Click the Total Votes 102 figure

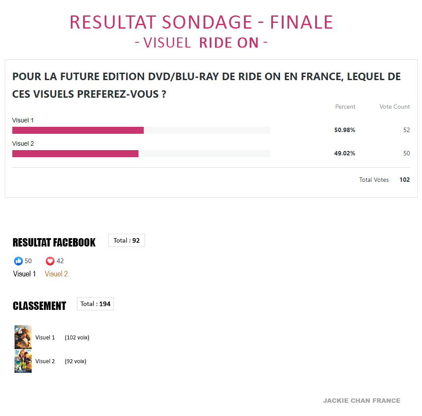(404, 180)
